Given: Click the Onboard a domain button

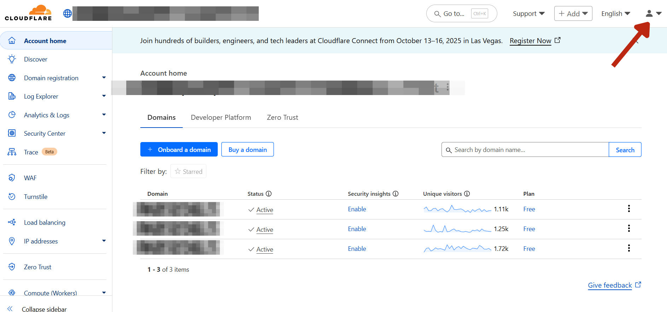Looking at the screenshot, I should 179,149.
